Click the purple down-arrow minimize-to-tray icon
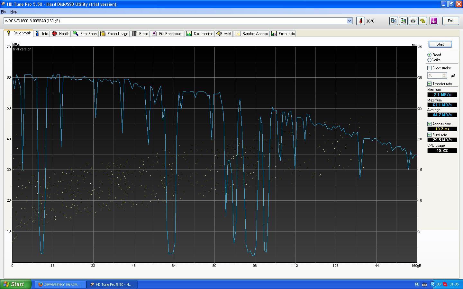The image size is (463, 289). (x=434, y=21)
